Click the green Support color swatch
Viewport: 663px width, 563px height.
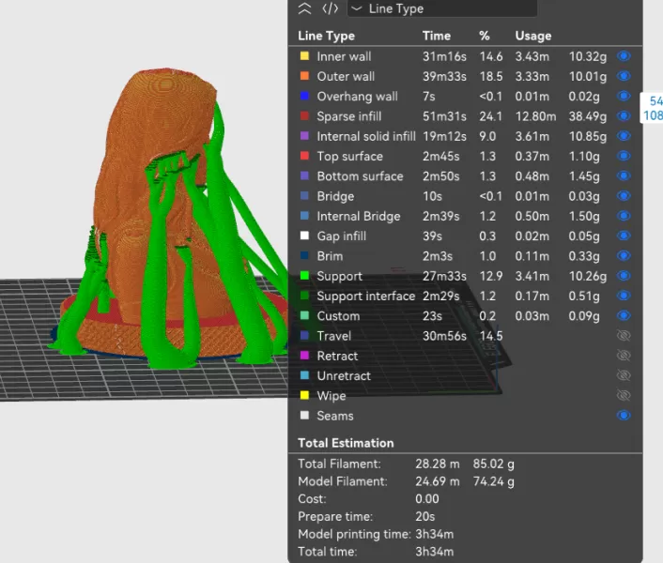click(x=303, y=276)
